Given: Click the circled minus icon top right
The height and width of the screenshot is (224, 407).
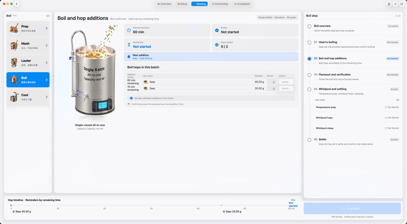Looking at the screenshot, I should click(402, 4).
